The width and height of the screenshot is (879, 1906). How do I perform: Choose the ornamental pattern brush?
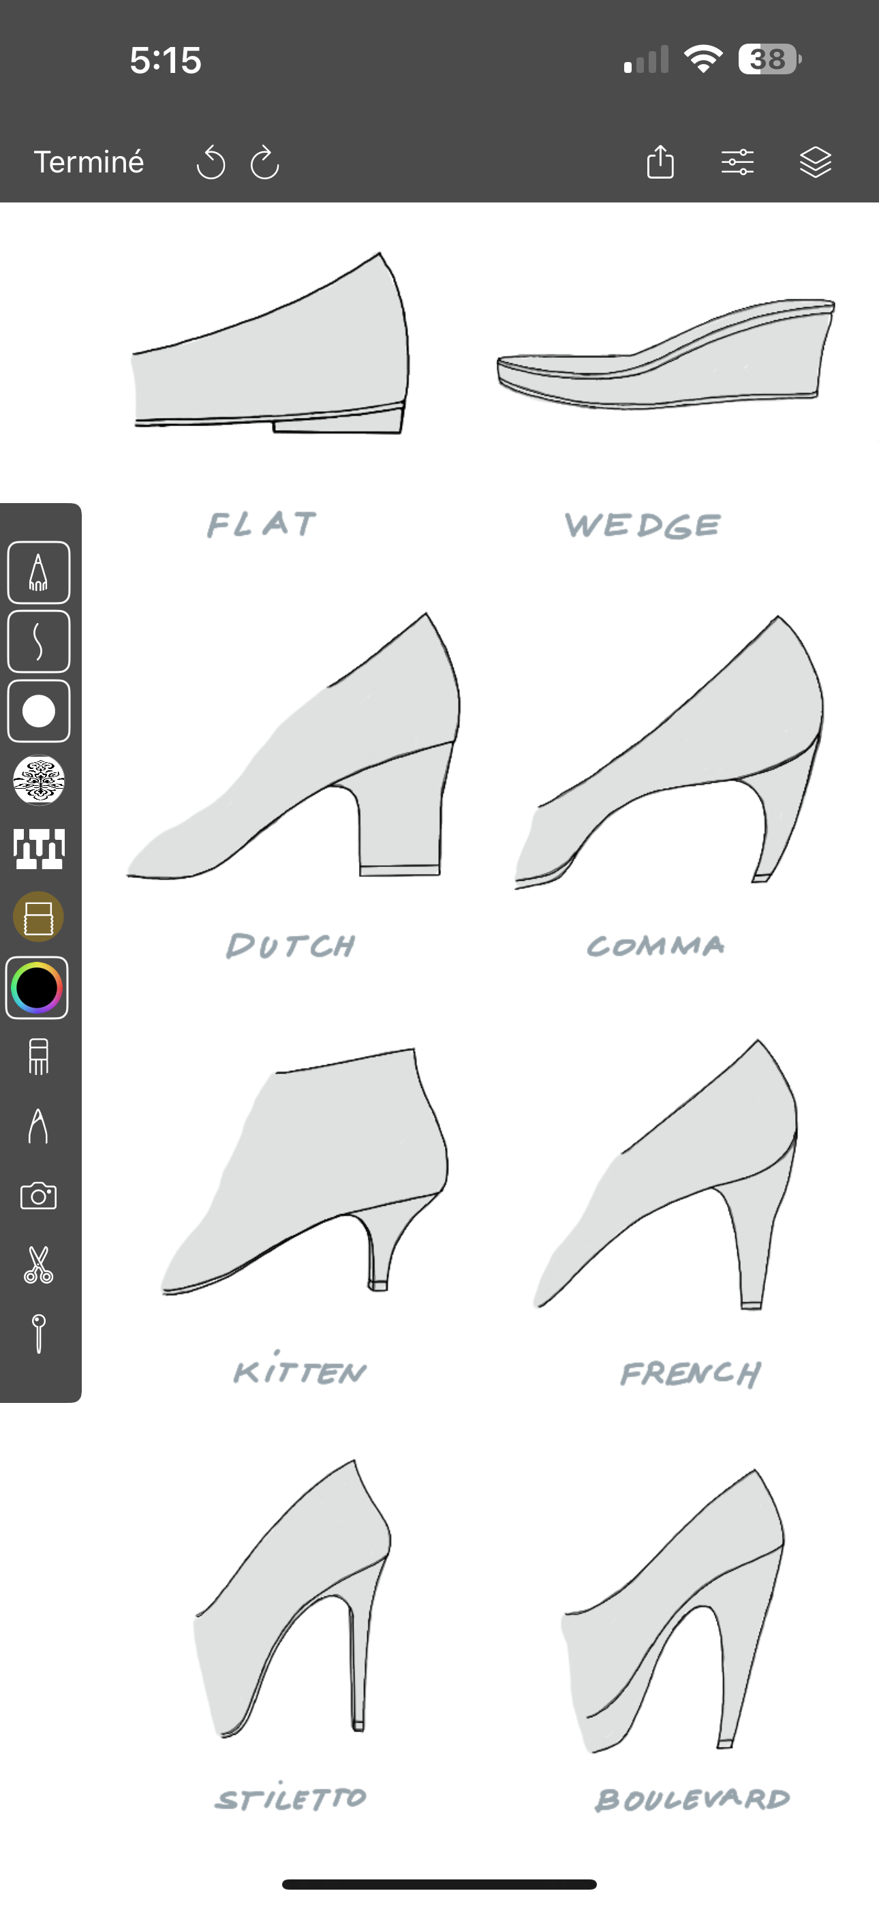tap(38, 780)
